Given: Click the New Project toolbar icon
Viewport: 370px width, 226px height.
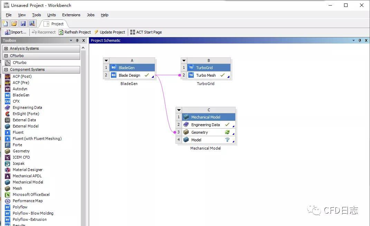Looking at the screenshot, I should coord(5,23).
